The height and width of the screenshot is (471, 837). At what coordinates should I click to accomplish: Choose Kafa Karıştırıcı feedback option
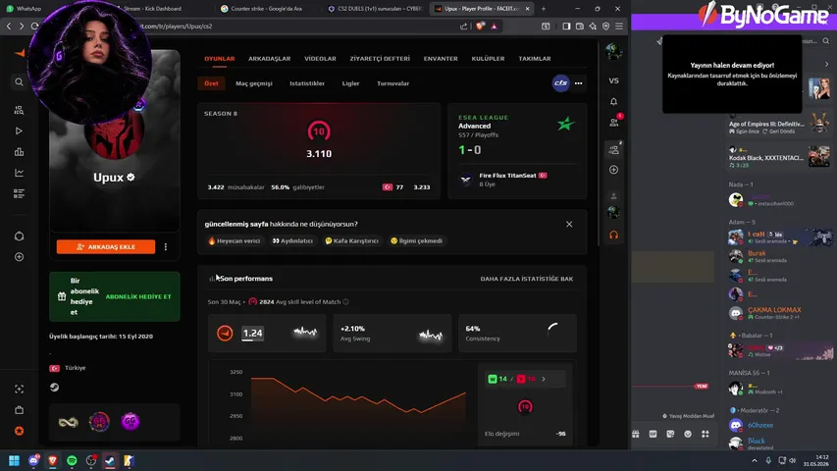[x=351, y=240]
